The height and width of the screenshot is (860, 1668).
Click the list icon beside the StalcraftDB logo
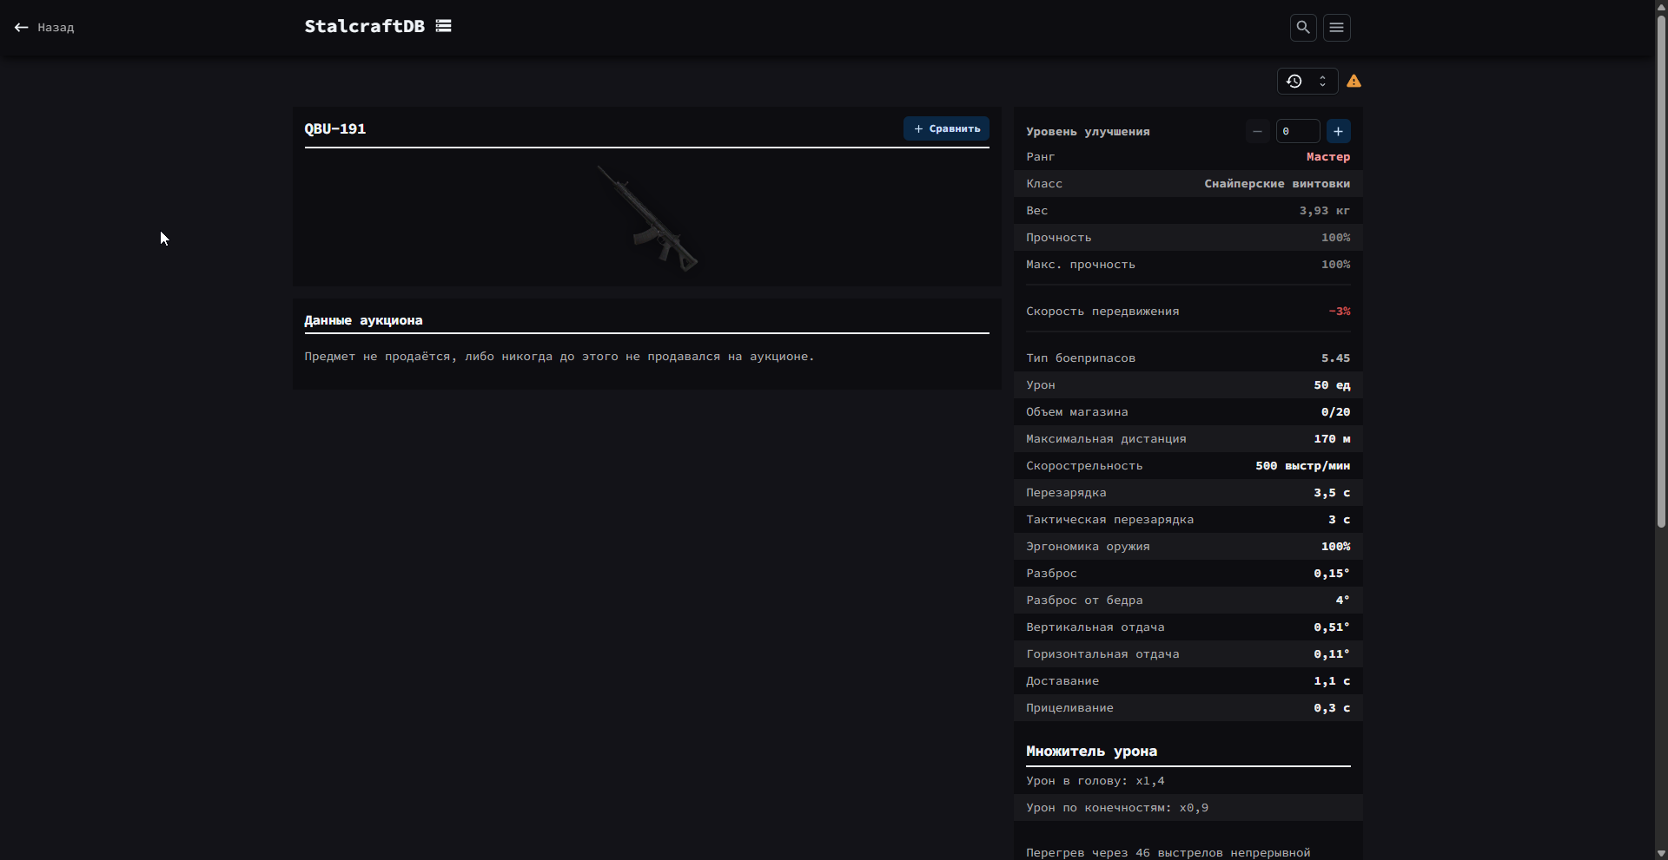click(x=443, y=26)
